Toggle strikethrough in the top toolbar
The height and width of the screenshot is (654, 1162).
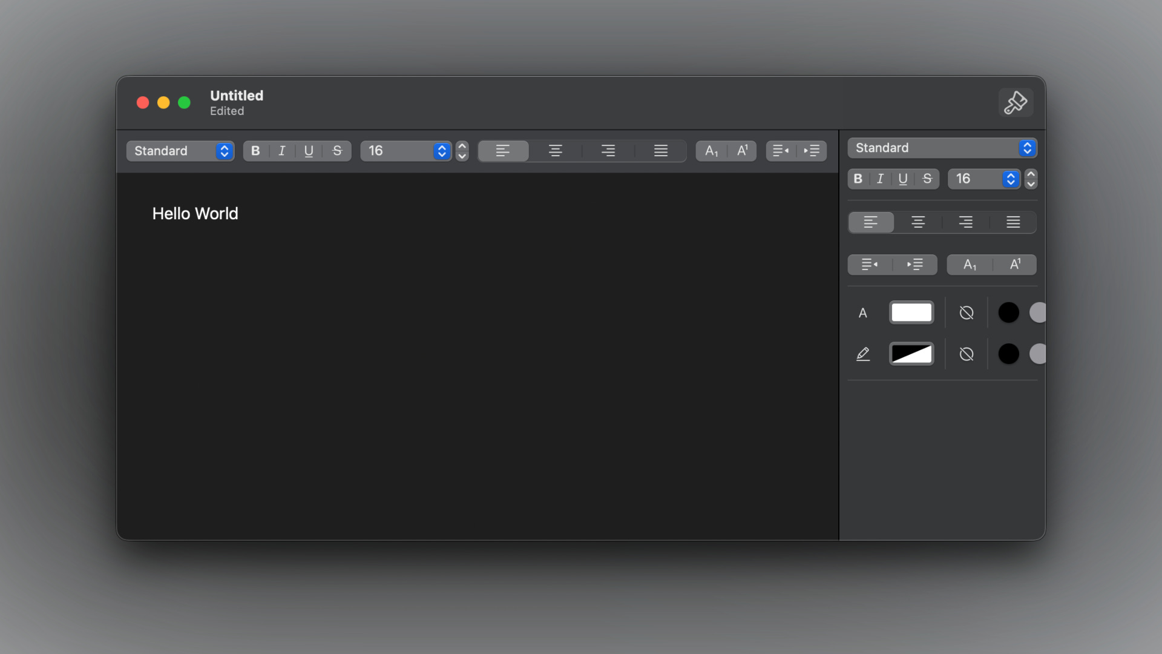coord(337,151)
